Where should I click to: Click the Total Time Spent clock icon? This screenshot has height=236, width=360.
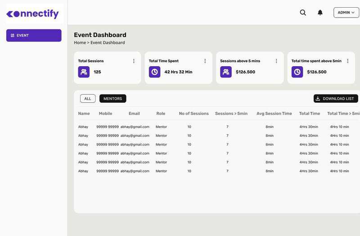point(154,72)
